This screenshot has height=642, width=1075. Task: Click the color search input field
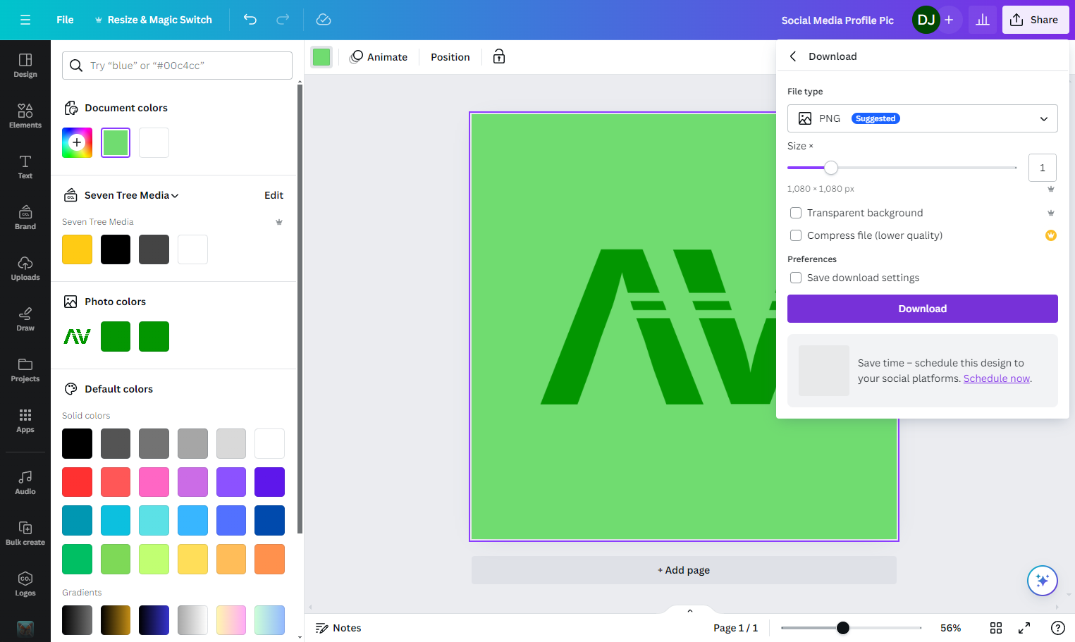(177, 66)
